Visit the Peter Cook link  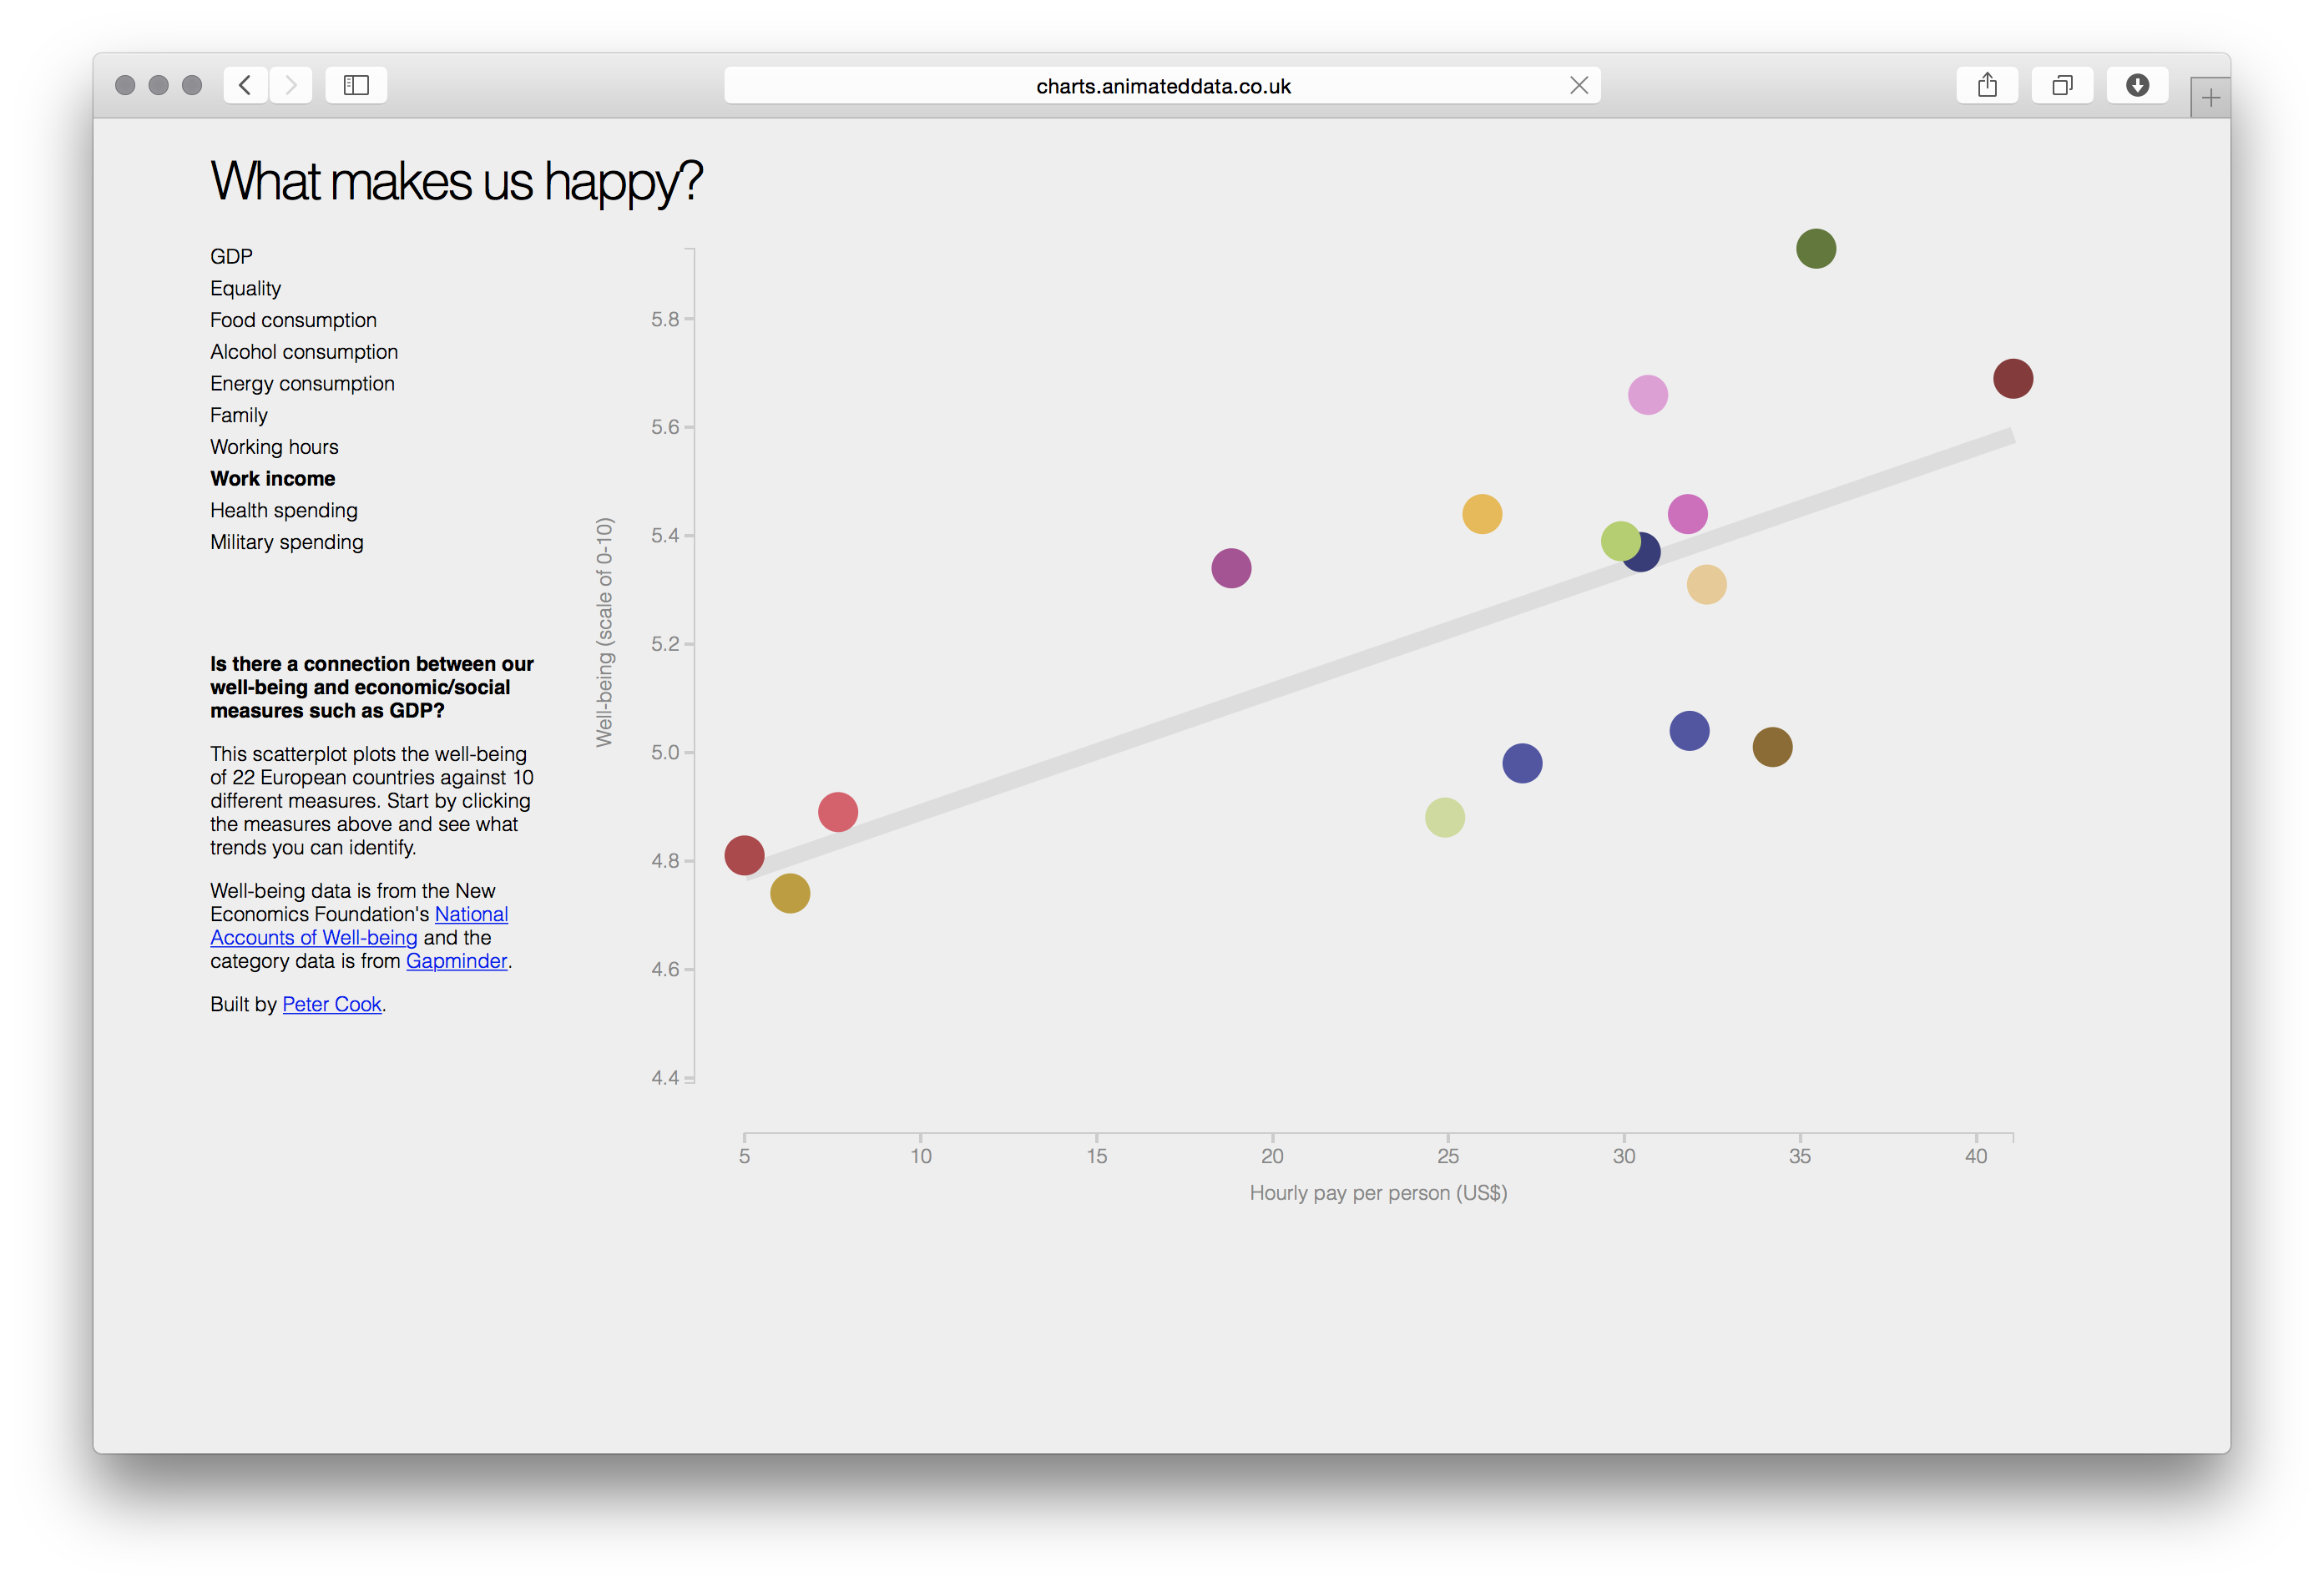(x=332, y=1005)
